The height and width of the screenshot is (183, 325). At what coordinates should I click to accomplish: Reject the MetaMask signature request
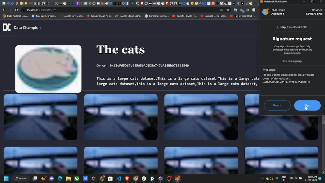tap(277, 105)
